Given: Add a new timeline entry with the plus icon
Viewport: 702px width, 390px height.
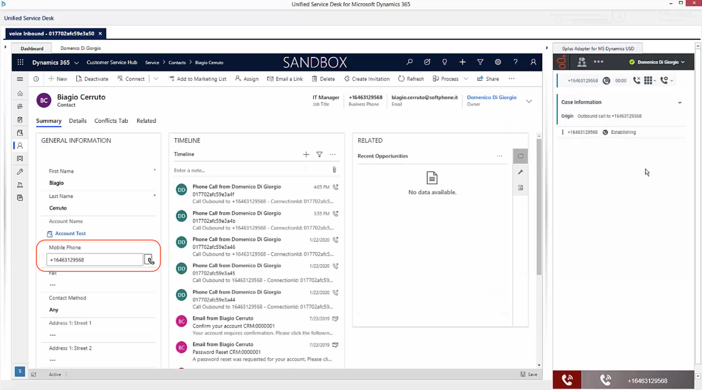Looking at the screenshot, I should point(306,154).
